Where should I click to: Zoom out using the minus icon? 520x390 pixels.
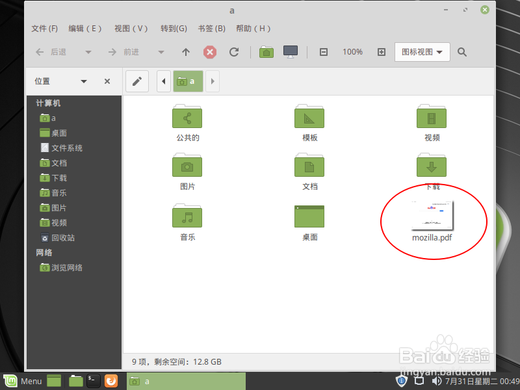[x=323, y=52]
